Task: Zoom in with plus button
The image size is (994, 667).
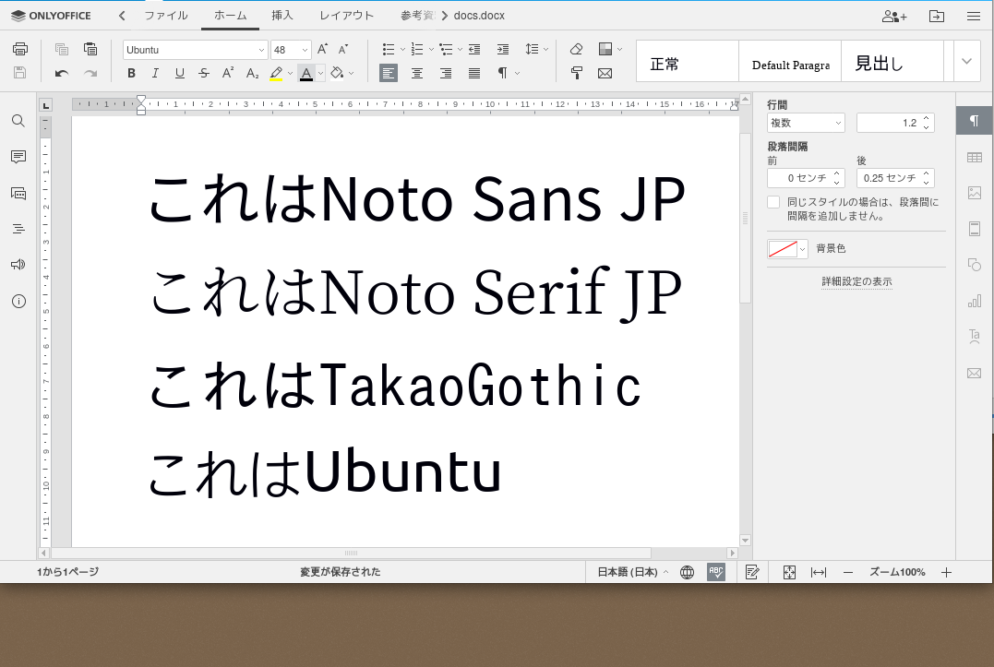Action: pos(946,572)
